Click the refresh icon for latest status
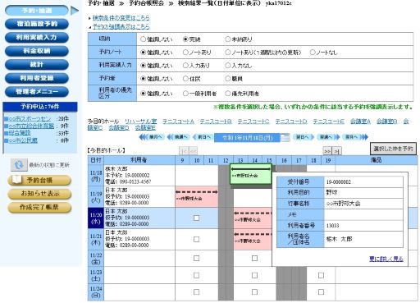The width and height of the screenshot is (420, 303). click(x=19, y=165)
